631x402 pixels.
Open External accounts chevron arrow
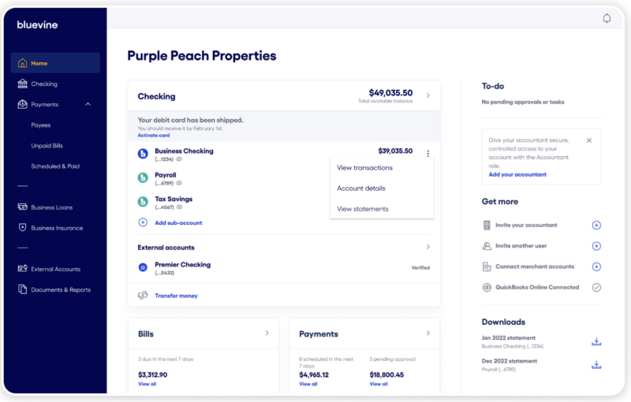pos(428,247)
